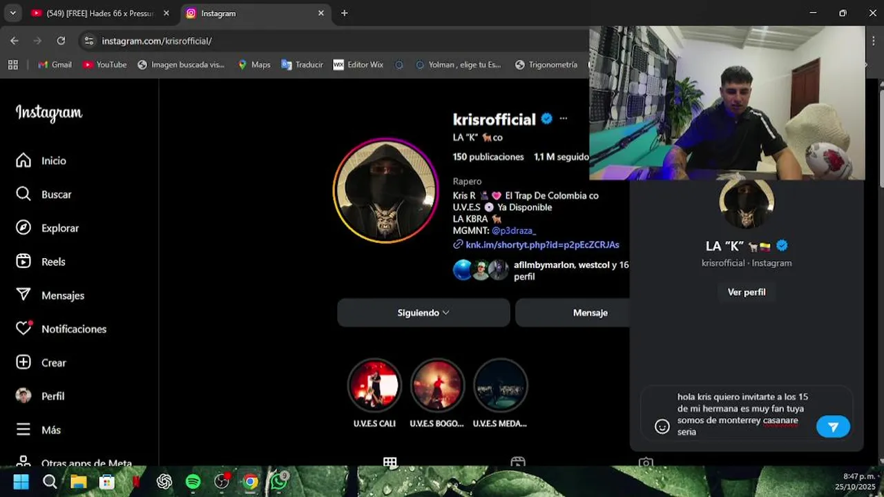The width and height of the screenshot is (884, 497).
Task: Open the tab search dropdown arrow
Action: [12, 13]
